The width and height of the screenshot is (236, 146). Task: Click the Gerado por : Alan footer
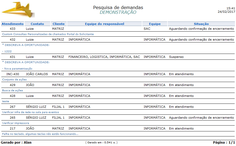pos(16,142)
